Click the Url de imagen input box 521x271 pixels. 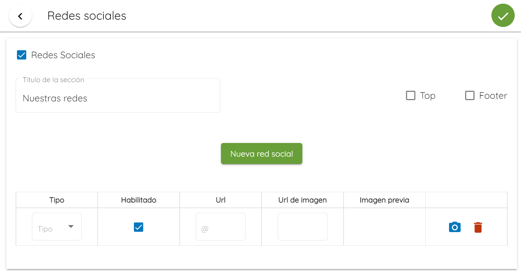click(x=302, y=227)
